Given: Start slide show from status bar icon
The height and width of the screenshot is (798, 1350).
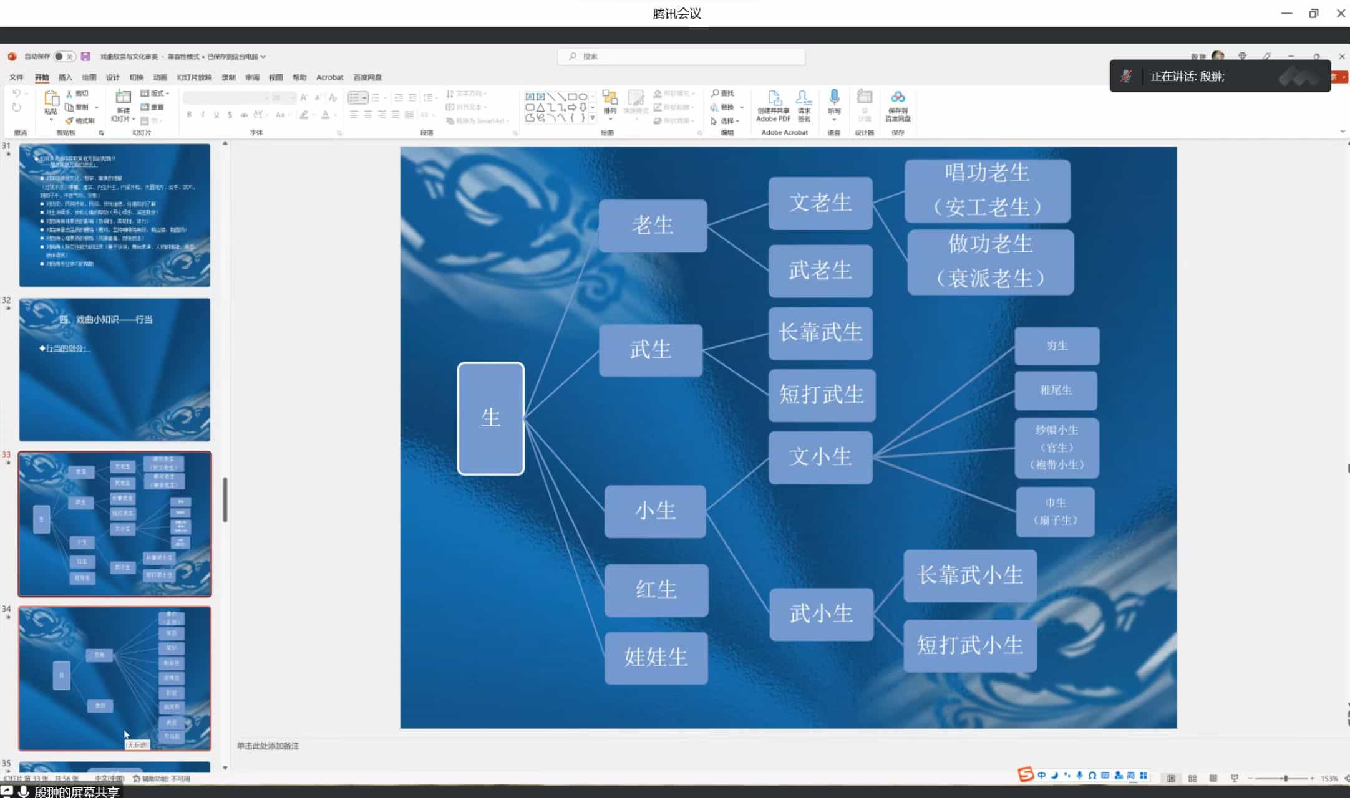Looking at the screenshot, I should coord(1234,778).
